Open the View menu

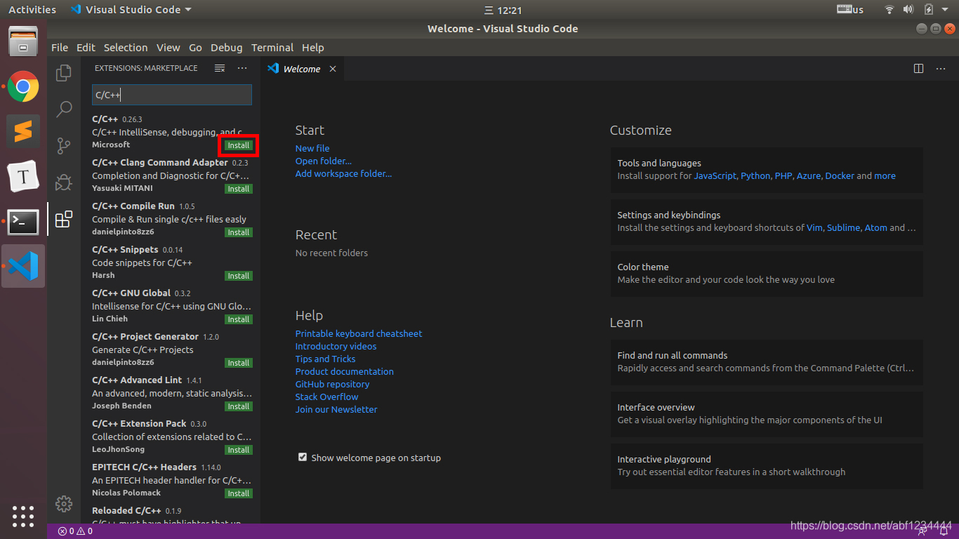click(168, 48)
